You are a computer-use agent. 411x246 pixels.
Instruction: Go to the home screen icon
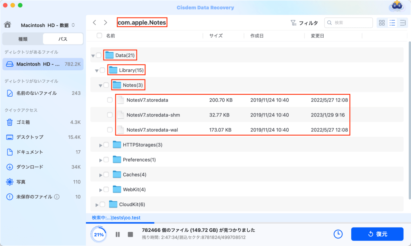pyautogui.click(x=8, y=25)
